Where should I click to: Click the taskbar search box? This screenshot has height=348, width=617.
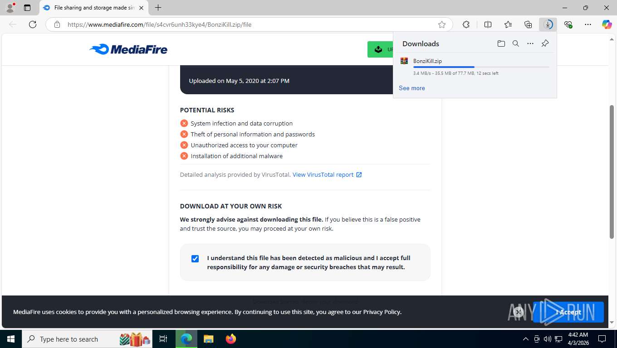coord(88,339)
